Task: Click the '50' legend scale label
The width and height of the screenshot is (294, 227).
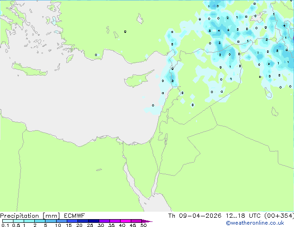Action: point(144,225)
